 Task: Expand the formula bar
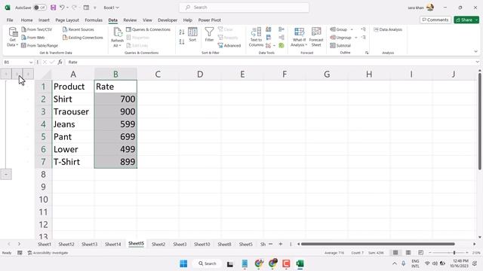[x=478, y=62]
